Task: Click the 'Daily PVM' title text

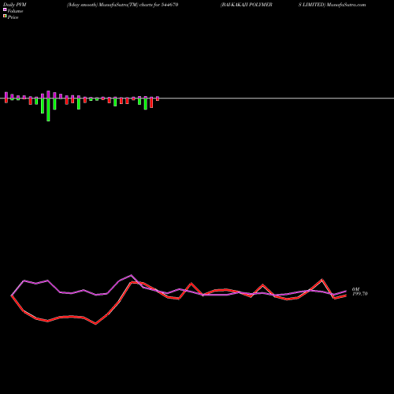Action: [15, 5]
